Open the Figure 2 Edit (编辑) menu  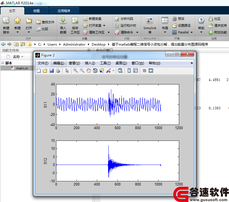tap(59, 63)
